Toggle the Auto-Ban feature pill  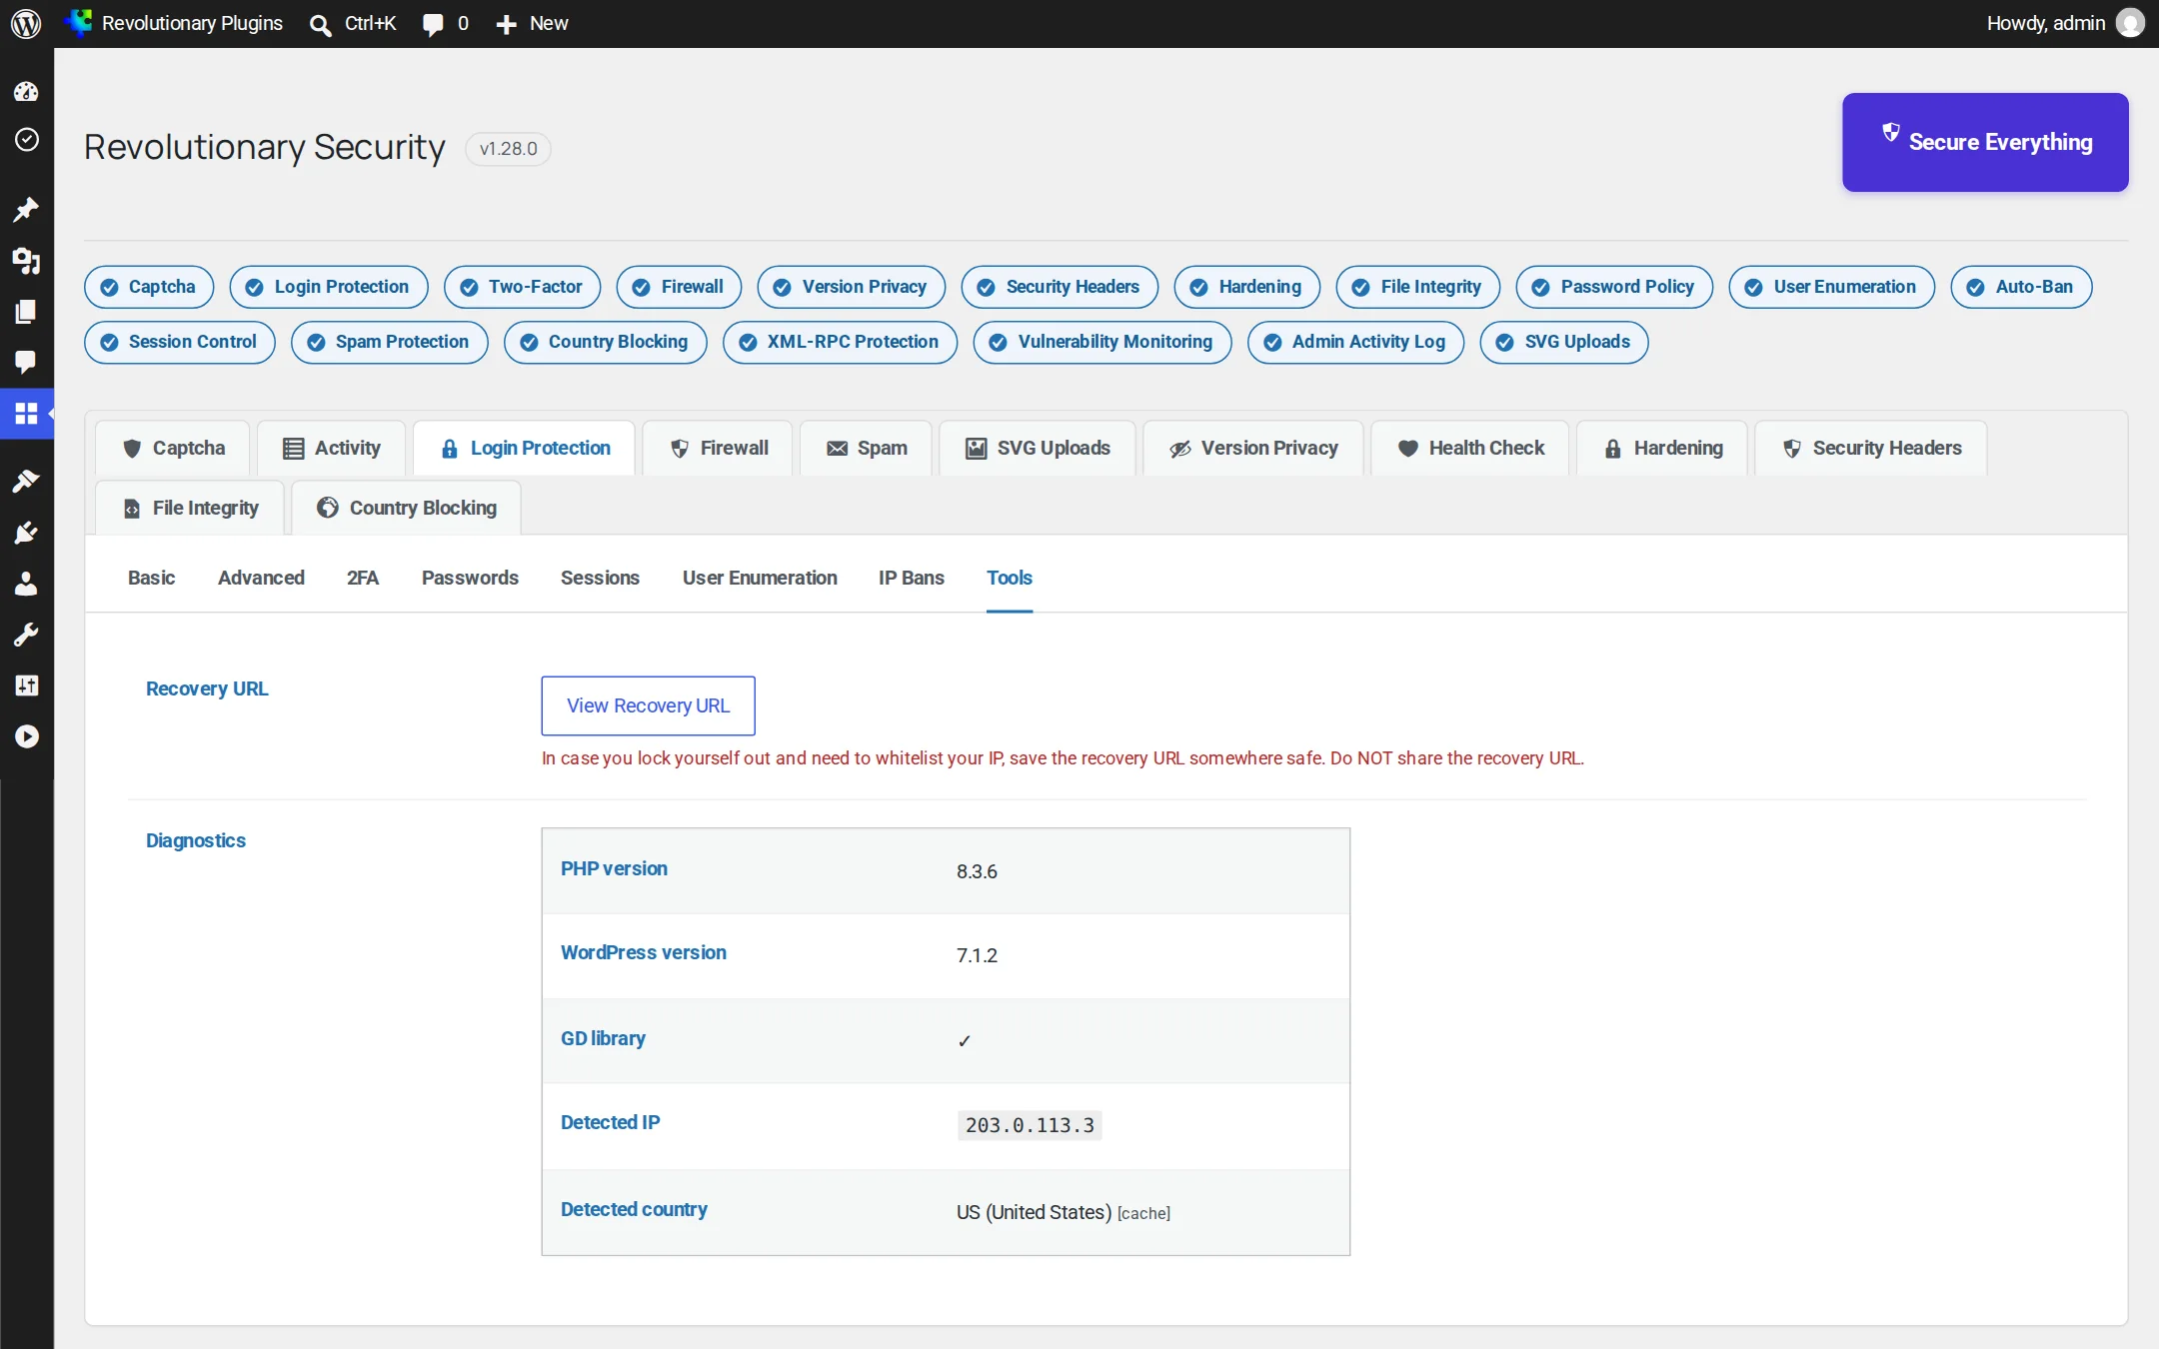(x=2021, y=287)
